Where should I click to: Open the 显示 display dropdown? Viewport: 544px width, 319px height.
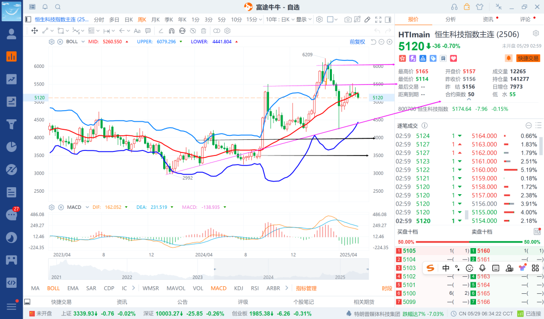304,20
